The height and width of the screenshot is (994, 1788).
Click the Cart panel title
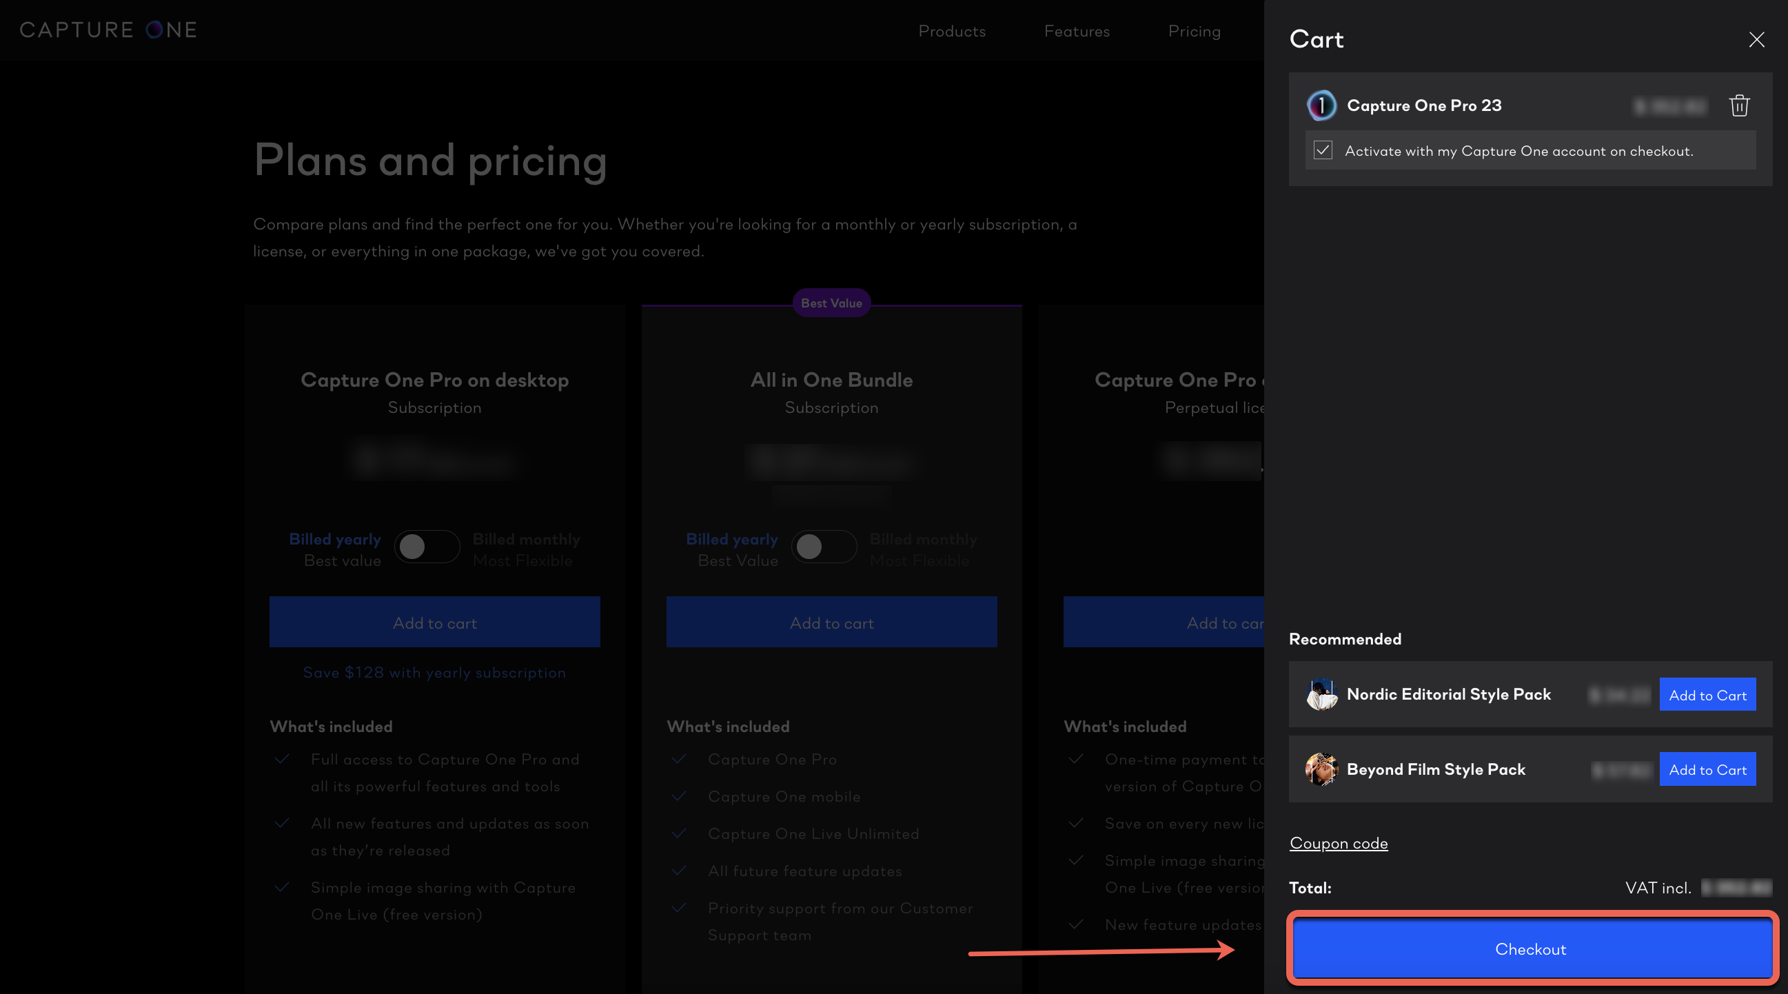[1316, 39]
